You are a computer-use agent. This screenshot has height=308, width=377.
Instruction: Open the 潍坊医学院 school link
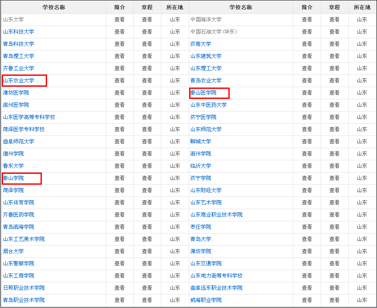[16, 93]
